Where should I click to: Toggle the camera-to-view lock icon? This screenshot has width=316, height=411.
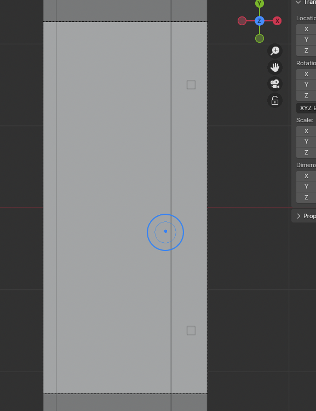[x=275, y=100]
